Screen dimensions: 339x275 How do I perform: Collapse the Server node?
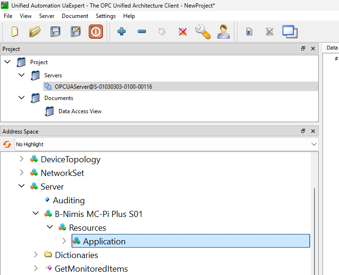[x=22, y=186]
